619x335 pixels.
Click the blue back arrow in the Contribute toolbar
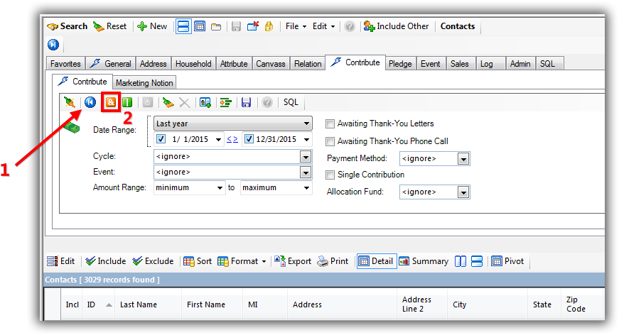(90, 102)
